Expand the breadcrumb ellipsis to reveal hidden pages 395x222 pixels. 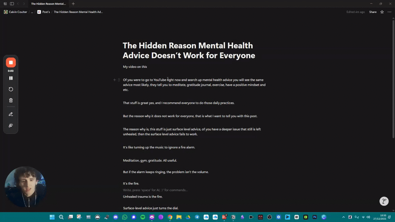coord(32,12)
